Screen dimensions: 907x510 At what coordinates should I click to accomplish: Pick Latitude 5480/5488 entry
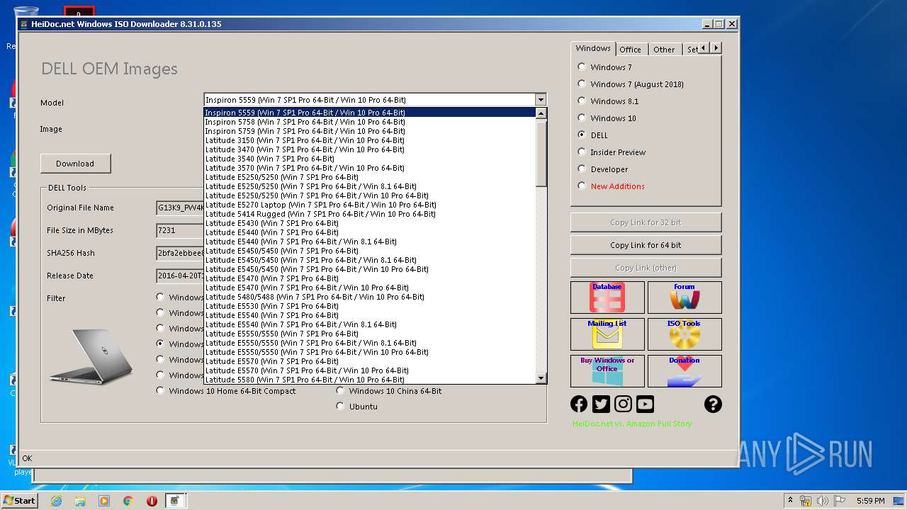click(369, 297)
